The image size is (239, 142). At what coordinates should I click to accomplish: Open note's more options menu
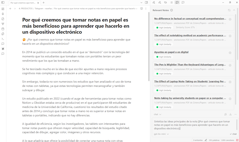pos(146,9)
